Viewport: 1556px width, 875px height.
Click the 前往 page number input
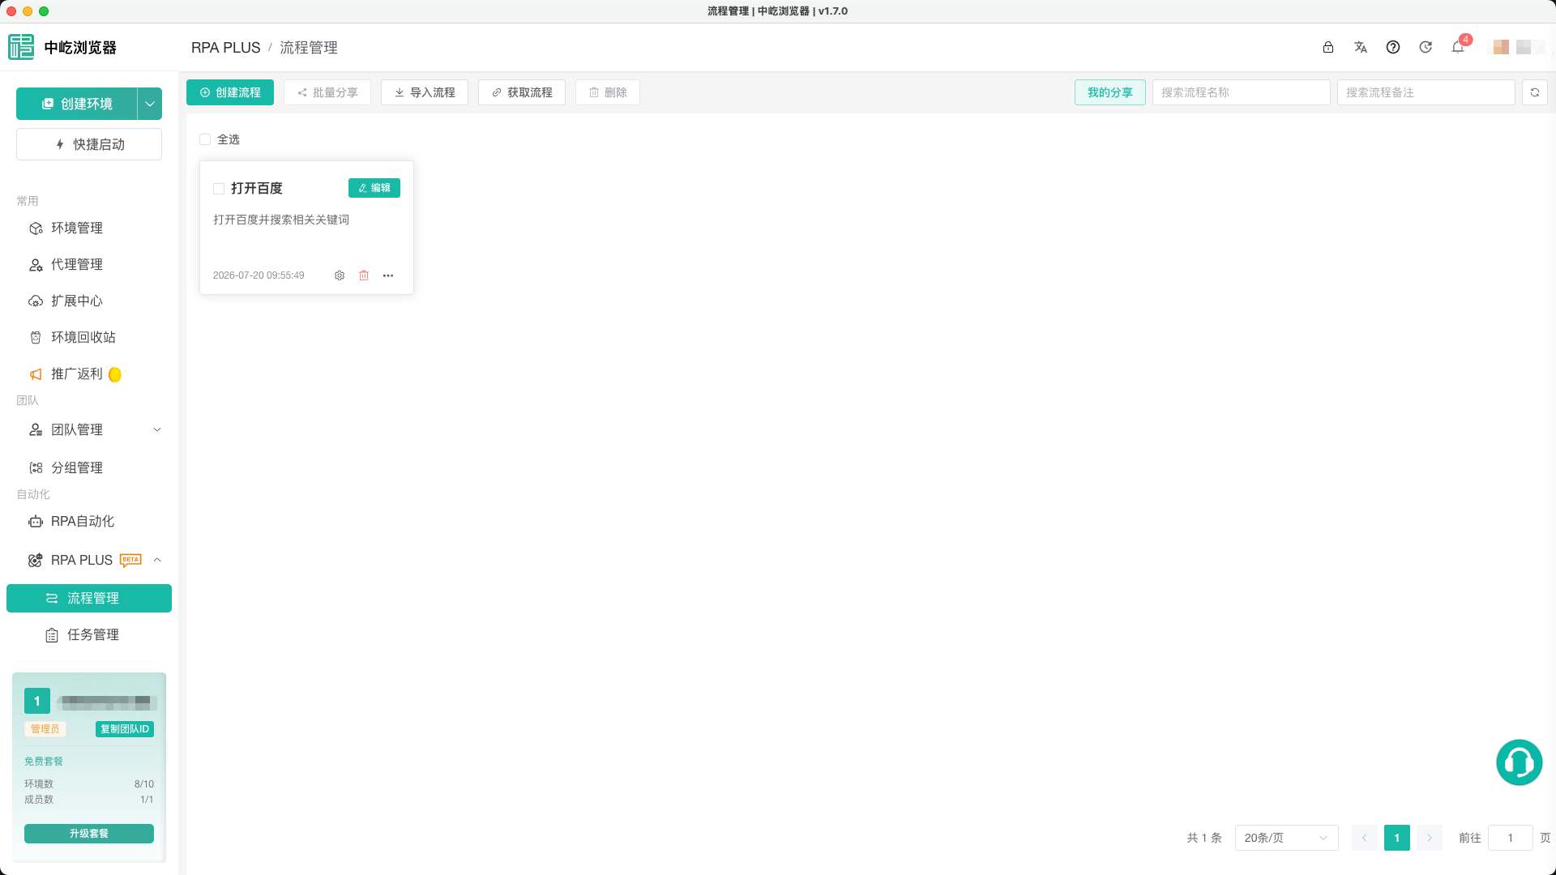(1511, 838)
